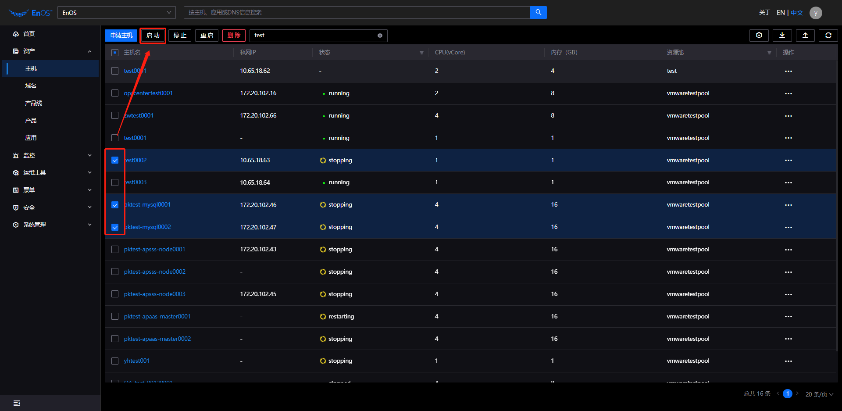Open actions menu for pktest-apsss-node0001 row
The height and width of the screenshot is (411, 842).
pos(788,250)
